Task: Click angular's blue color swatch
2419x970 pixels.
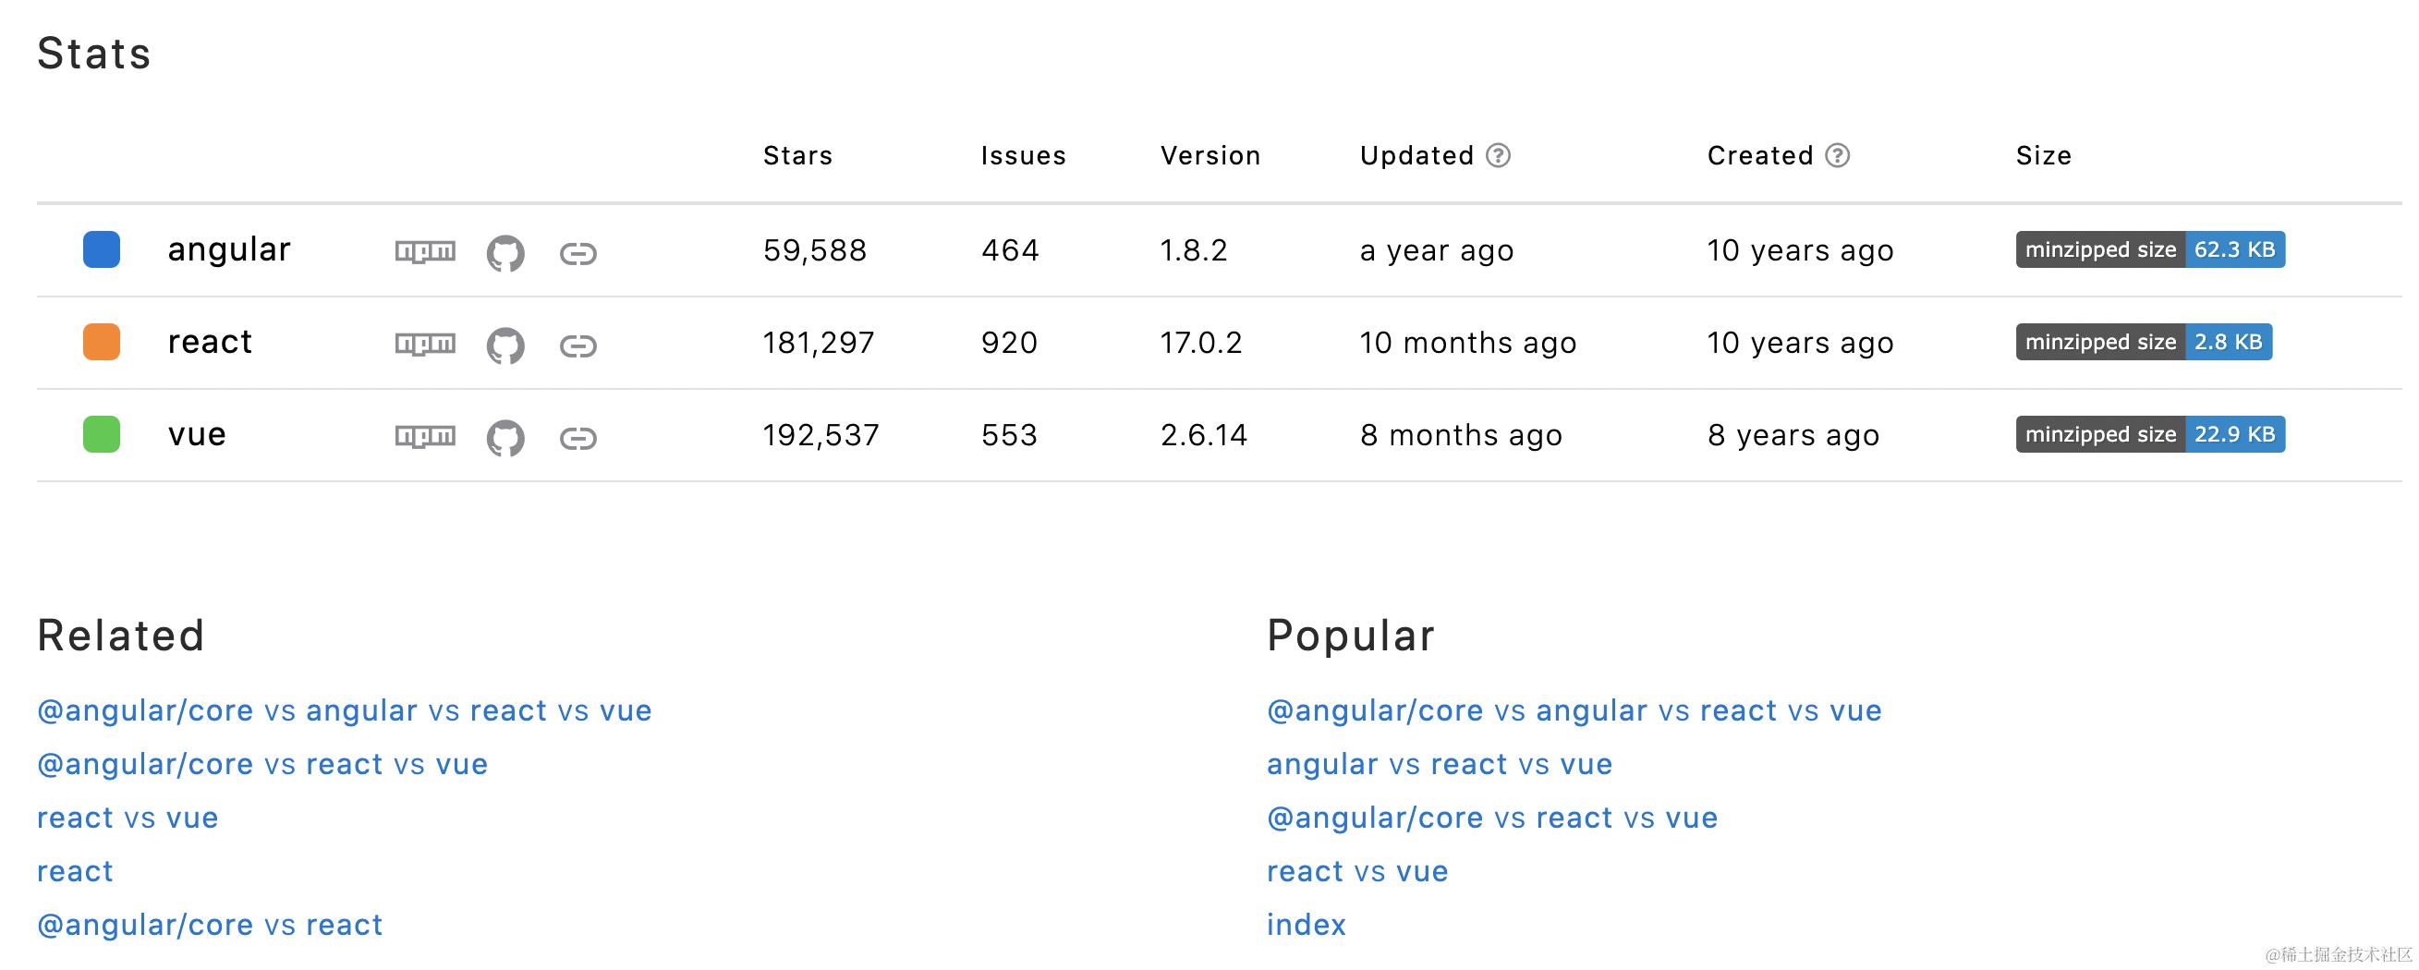Action: (x=102, y=249)
